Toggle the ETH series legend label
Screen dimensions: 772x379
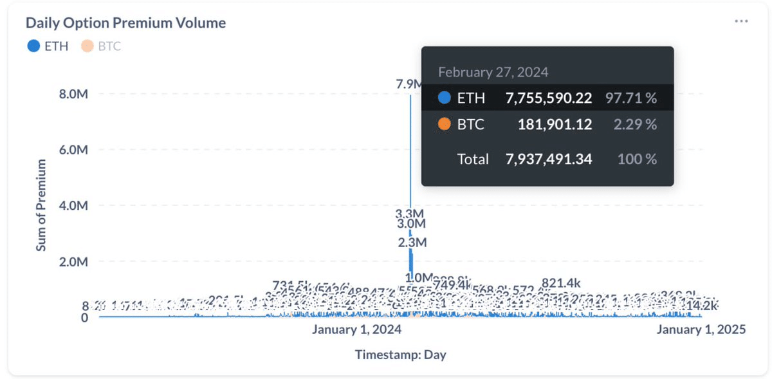56,46
